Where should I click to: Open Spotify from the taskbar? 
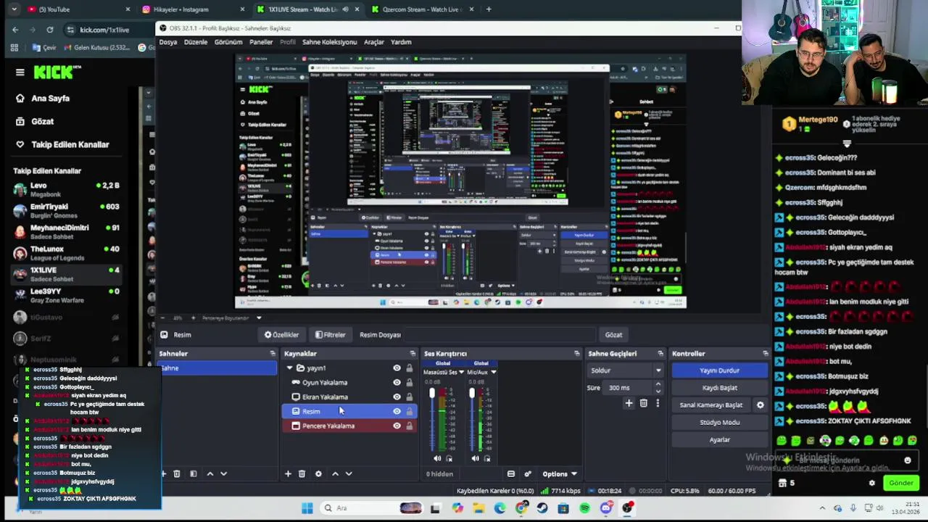[584, 508]
